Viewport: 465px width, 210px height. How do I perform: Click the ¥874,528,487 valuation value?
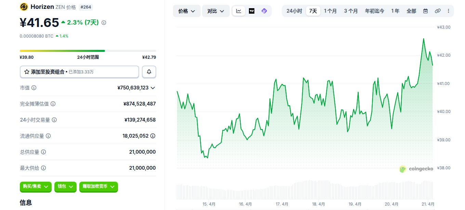click(139, 104)
